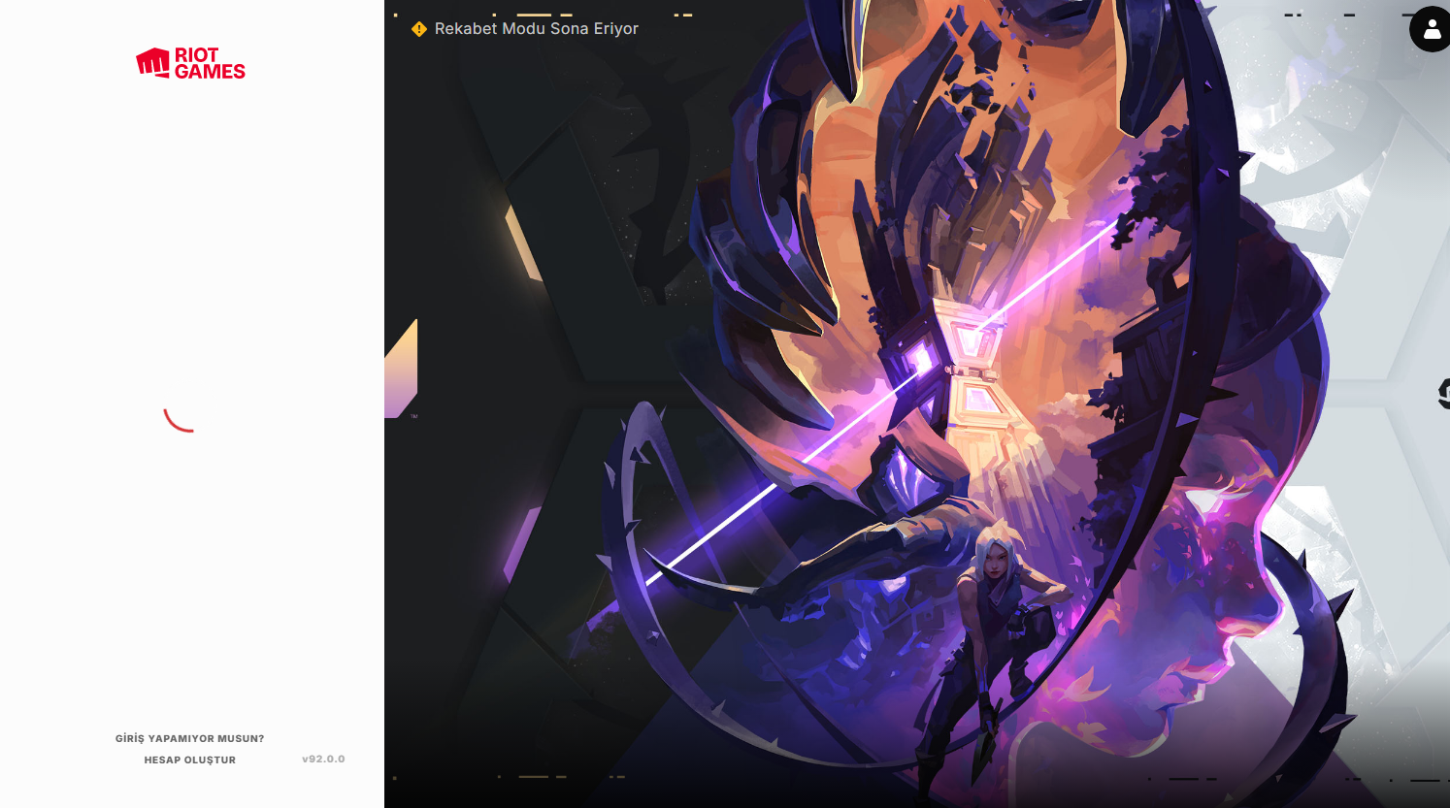Click the "HESAP OLUŞTUR" link

tap(190, 760)
